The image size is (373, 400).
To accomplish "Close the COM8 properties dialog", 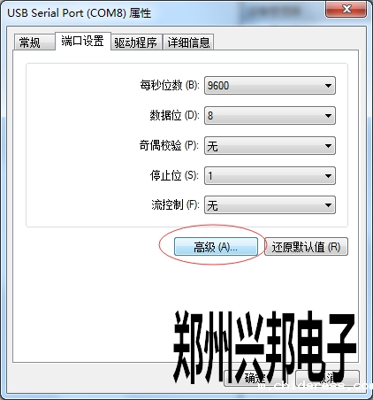I will (346, 9).
